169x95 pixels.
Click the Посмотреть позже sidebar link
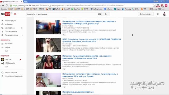tap(11, 35)
